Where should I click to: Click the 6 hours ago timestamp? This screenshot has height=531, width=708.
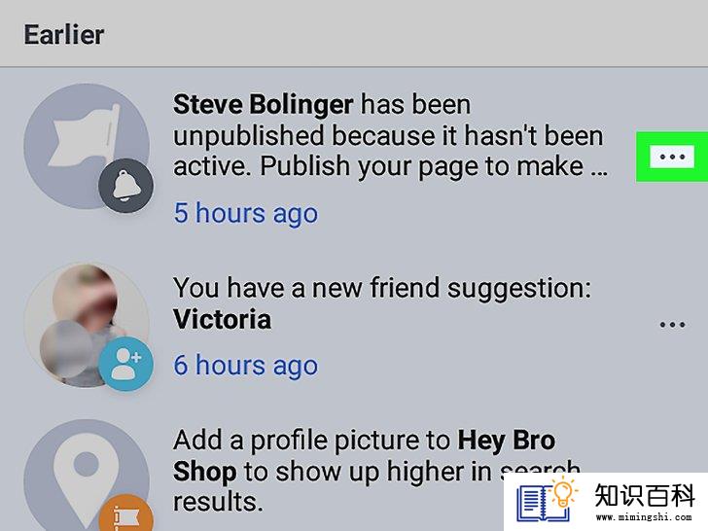point(246,365)
